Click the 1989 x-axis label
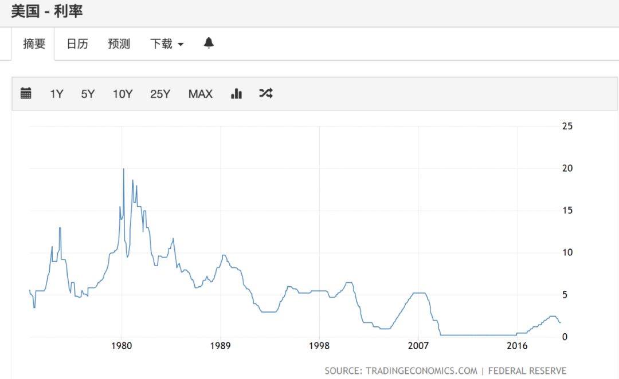Screen dimensions: 619x379 click(220, 346)
